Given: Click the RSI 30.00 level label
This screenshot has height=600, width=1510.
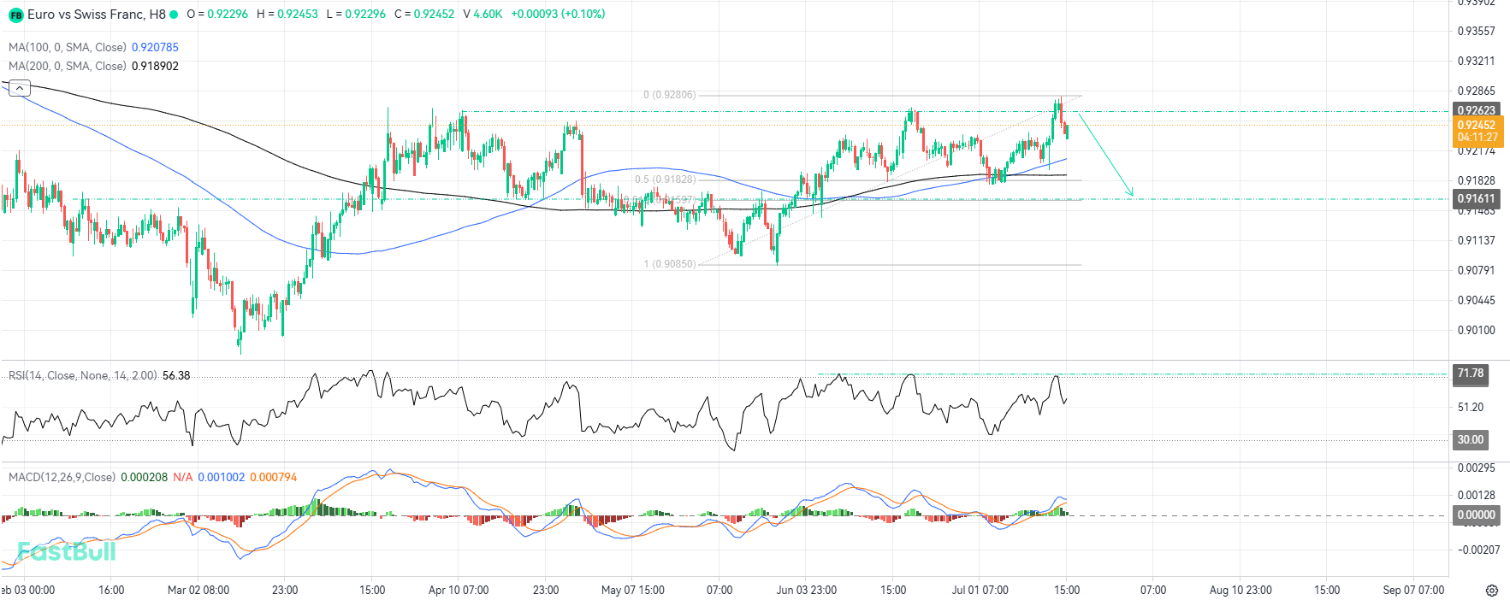Looking at the screenshot, I should point(1471,440).
